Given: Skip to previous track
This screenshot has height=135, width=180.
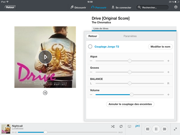Looking at the screenshot, I should pyautogui.click(x=148, y=129).
